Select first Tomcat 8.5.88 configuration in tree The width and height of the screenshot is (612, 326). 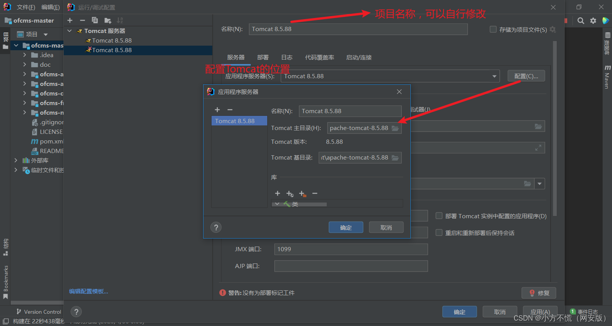[x=111, y=40]
